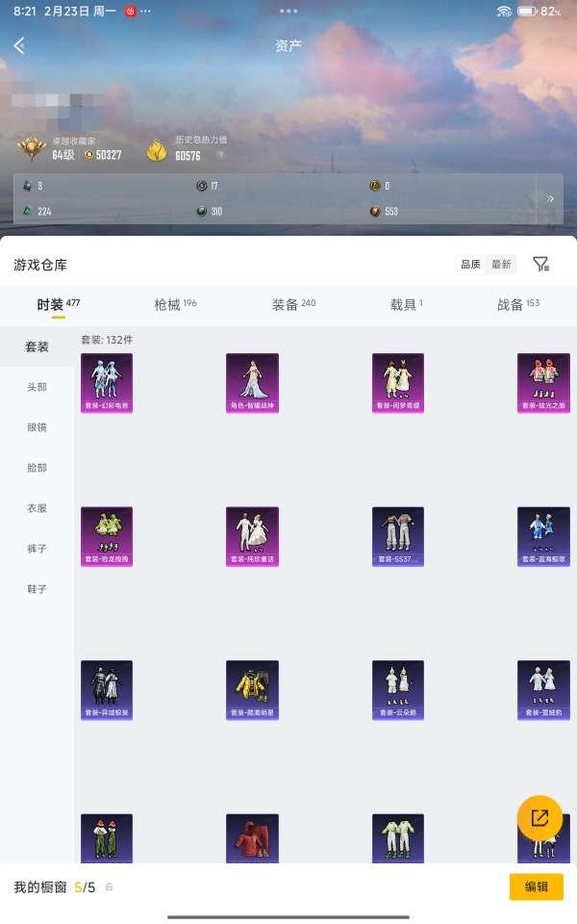
Task: Tap the help icon beside 60576
Action: click(x=220, y=155)
